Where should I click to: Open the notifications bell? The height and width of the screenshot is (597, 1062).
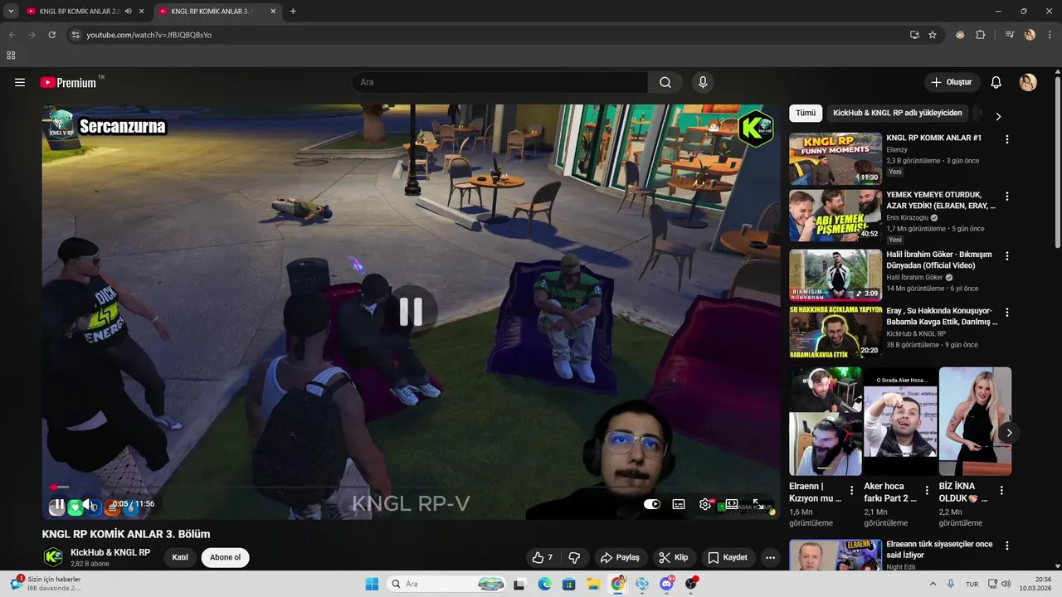tap(996, 82)
